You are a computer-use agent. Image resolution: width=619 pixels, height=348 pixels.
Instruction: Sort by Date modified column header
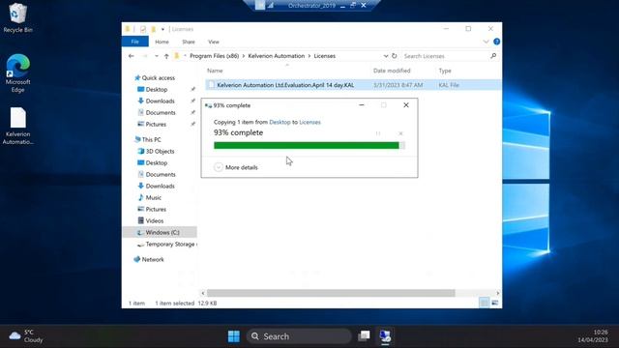coord(392,71)
